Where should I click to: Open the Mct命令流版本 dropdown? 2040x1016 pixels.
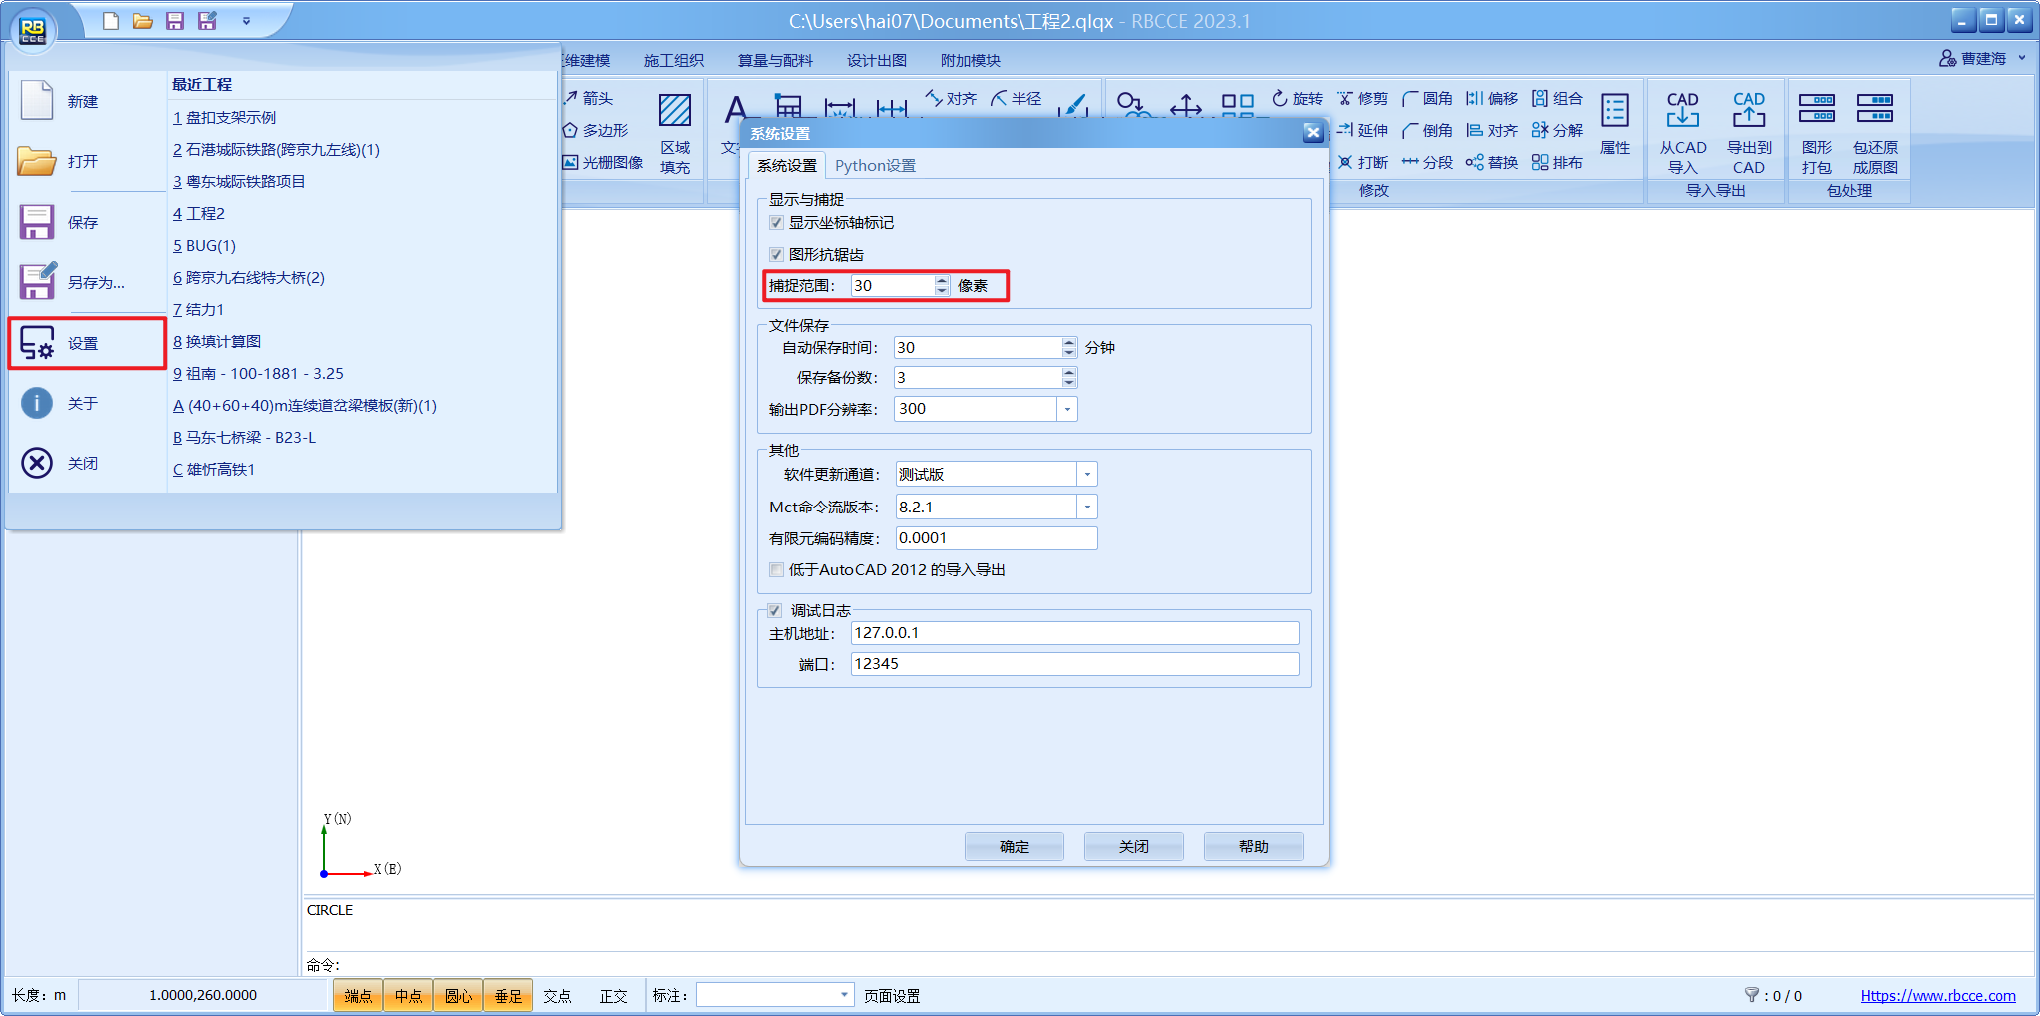coord(1086,508)
